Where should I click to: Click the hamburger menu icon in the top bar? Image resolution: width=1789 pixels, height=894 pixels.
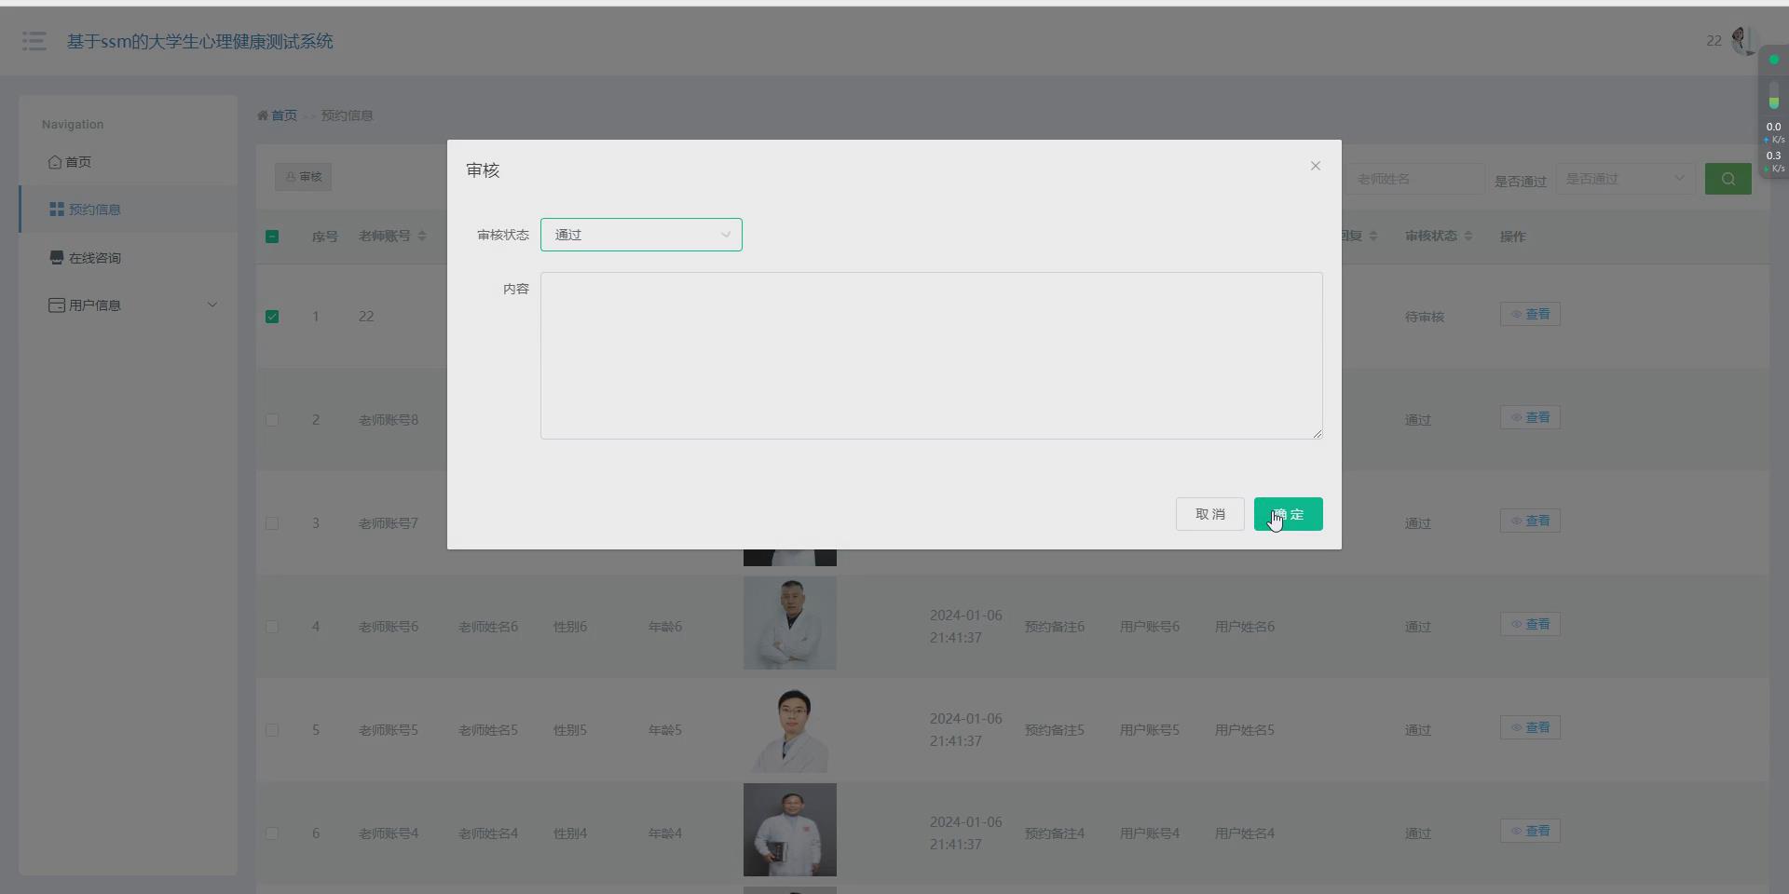[x=34, y=41]
